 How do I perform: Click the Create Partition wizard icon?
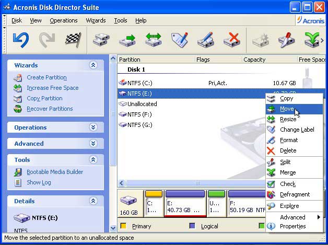click(x=18, y=78)
